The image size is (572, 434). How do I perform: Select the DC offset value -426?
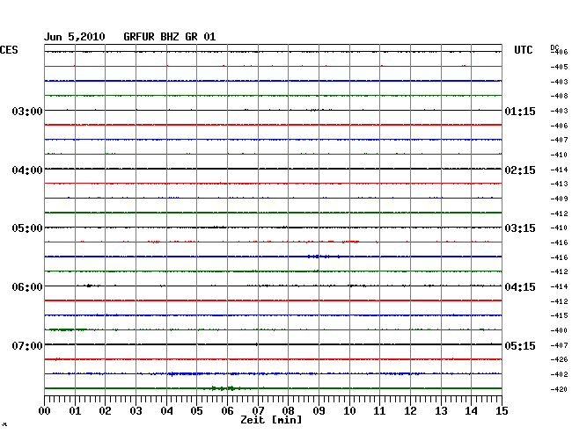(559, 359)
